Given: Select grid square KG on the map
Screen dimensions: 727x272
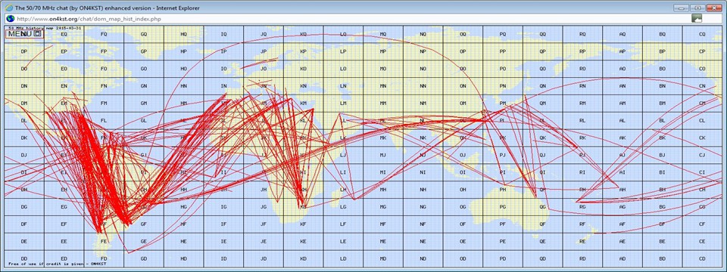Looking at the screenshot, I should [x=304, y=206].
